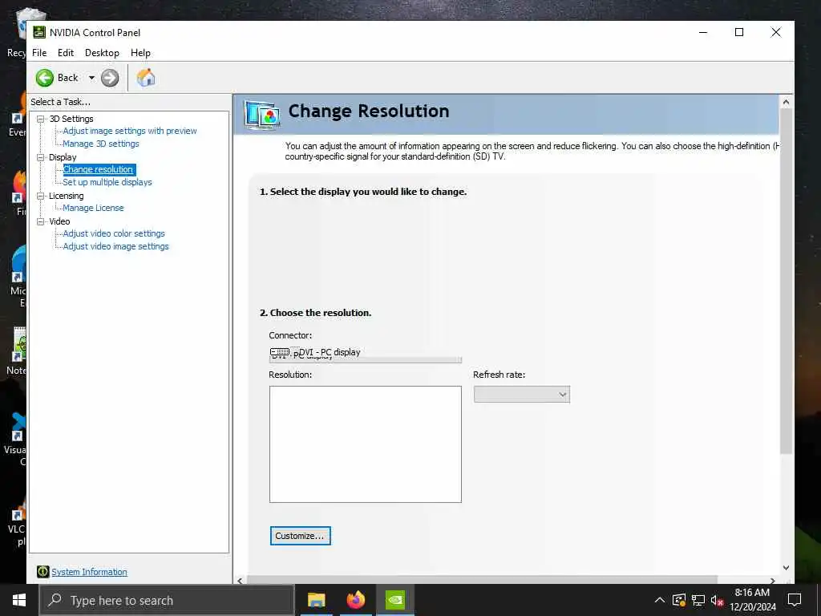Click inside the Resolution list box
821x616 pixels.
pyautogui.click(x=366, y=444)
